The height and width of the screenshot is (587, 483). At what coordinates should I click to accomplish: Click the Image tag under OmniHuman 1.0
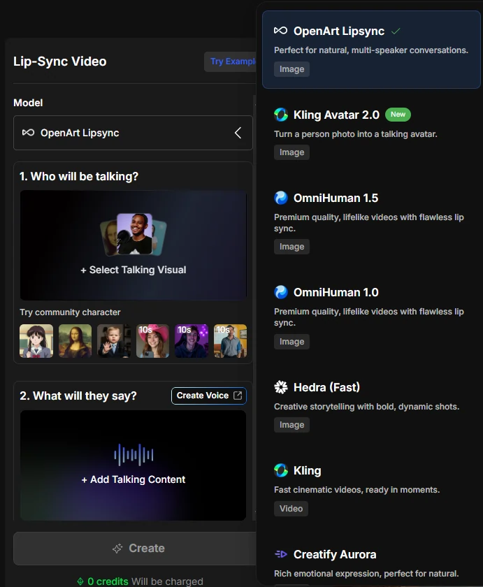291,342
